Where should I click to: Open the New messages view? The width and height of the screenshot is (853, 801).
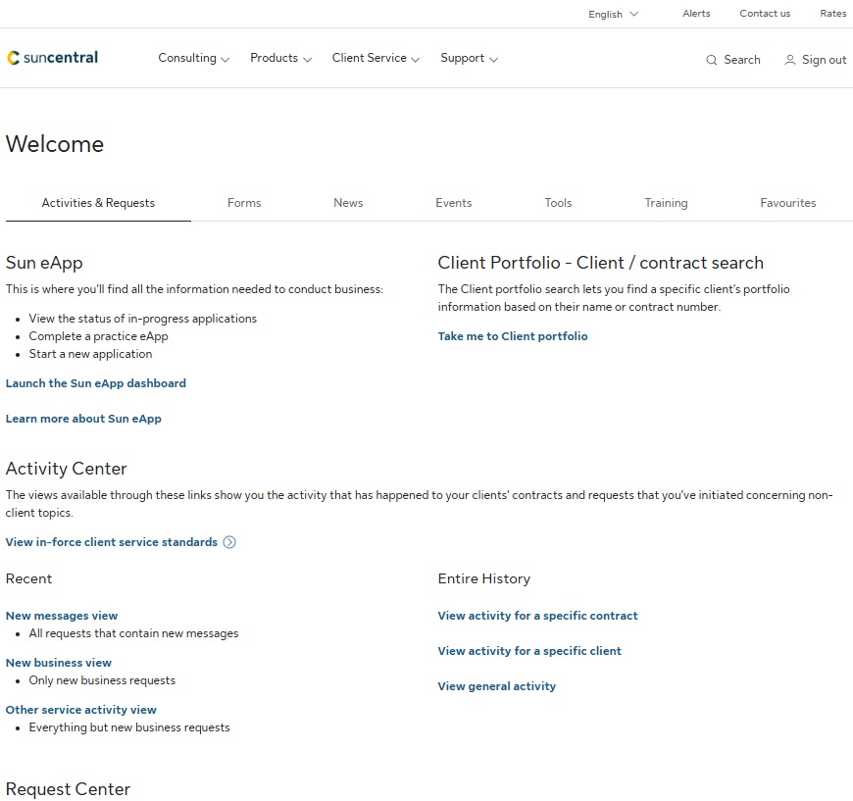click(x=62, y=616)
